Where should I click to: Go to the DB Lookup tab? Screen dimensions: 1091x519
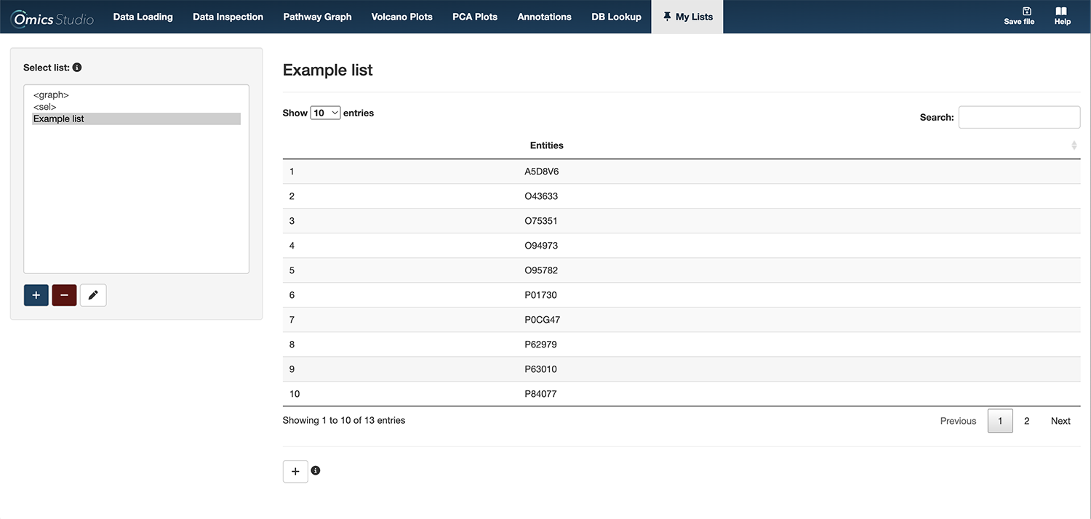coord(616,17)
